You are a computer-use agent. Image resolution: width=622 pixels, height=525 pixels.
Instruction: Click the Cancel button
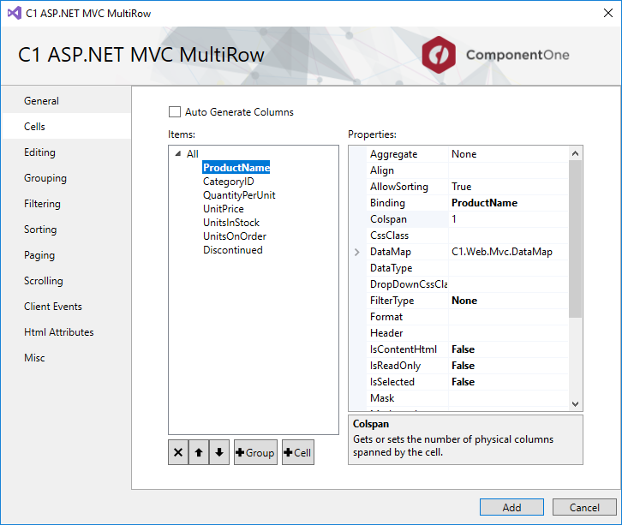(x=584, y=507)
